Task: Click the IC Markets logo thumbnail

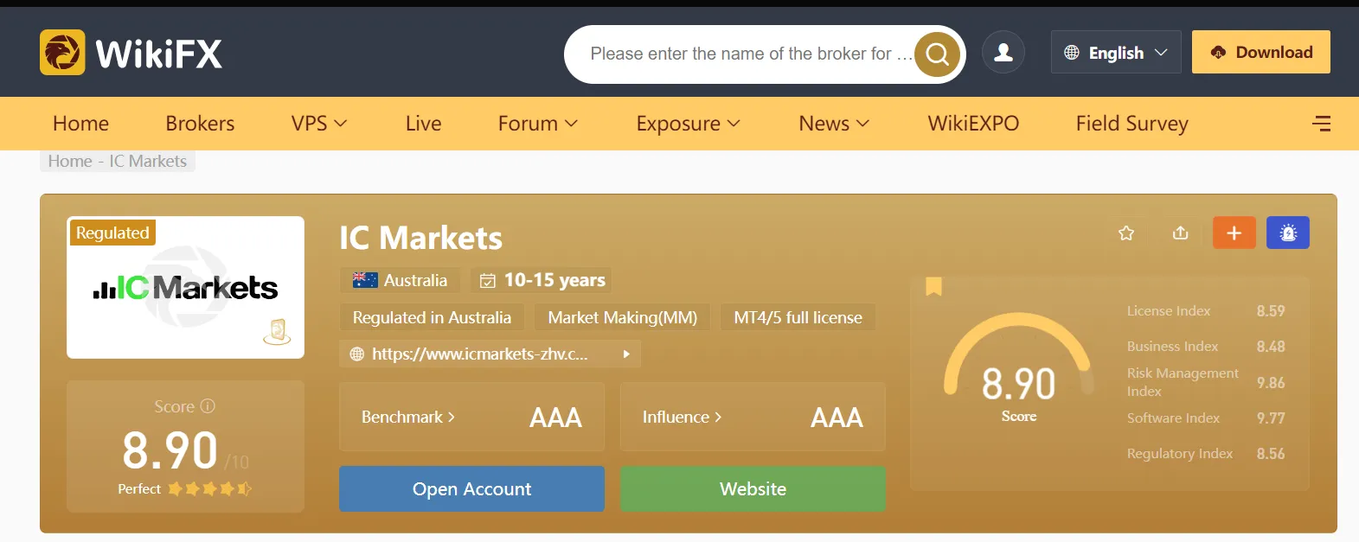Action: (x=185, y=287)
